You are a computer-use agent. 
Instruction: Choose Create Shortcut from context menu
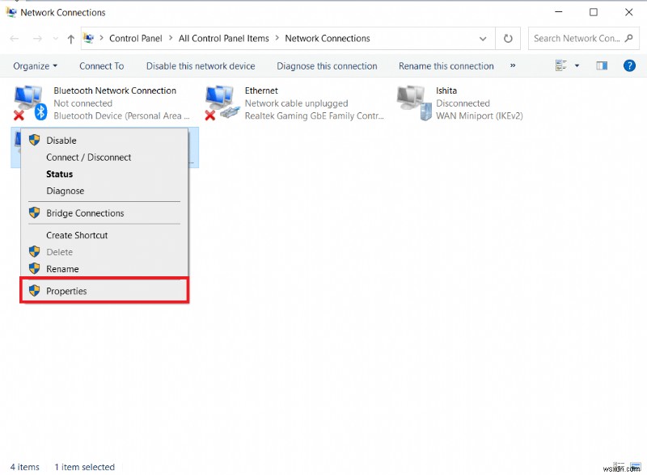pos(104,235)
